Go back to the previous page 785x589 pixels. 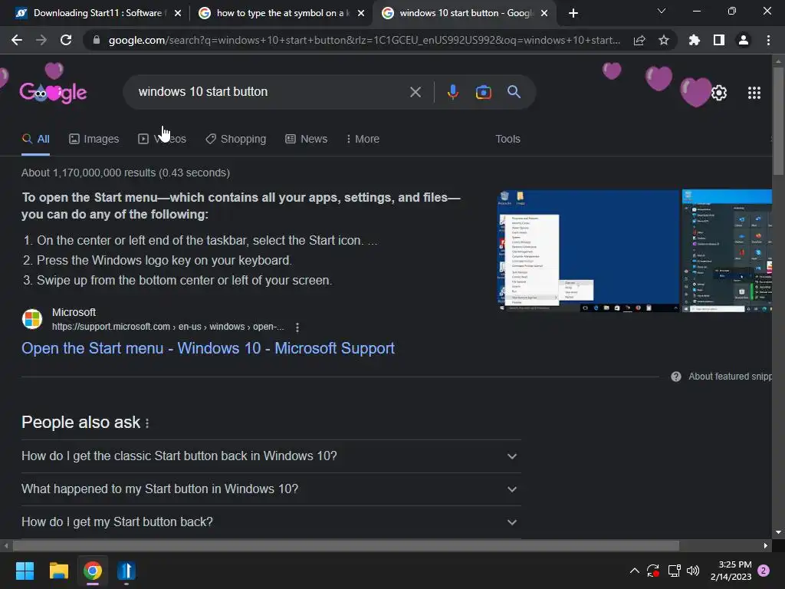pyautogui.click(x=17, y=40)
